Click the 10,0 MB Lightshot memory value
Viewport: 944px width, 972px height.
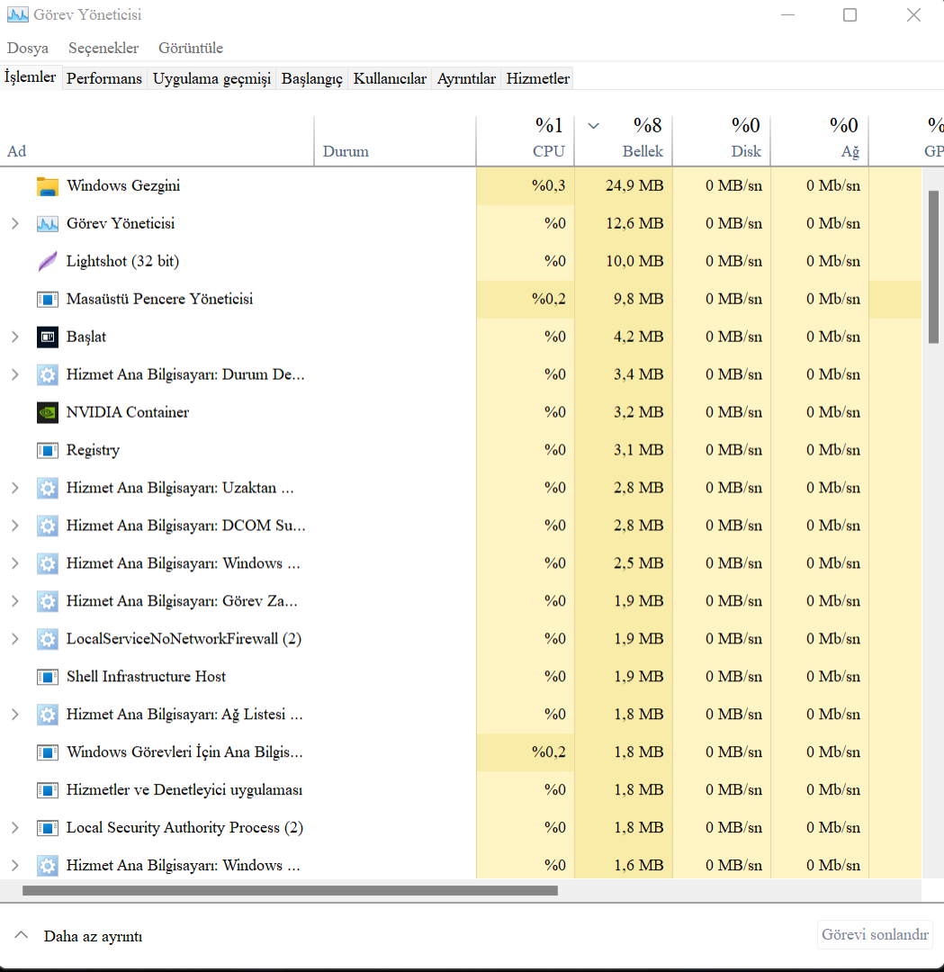click(634, 262)
